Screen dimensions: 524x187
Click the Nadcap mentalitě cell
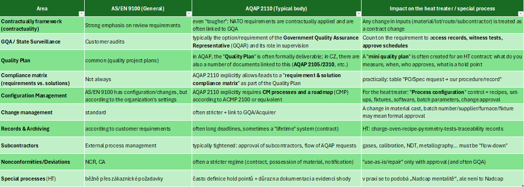click(x=443, y=178)
